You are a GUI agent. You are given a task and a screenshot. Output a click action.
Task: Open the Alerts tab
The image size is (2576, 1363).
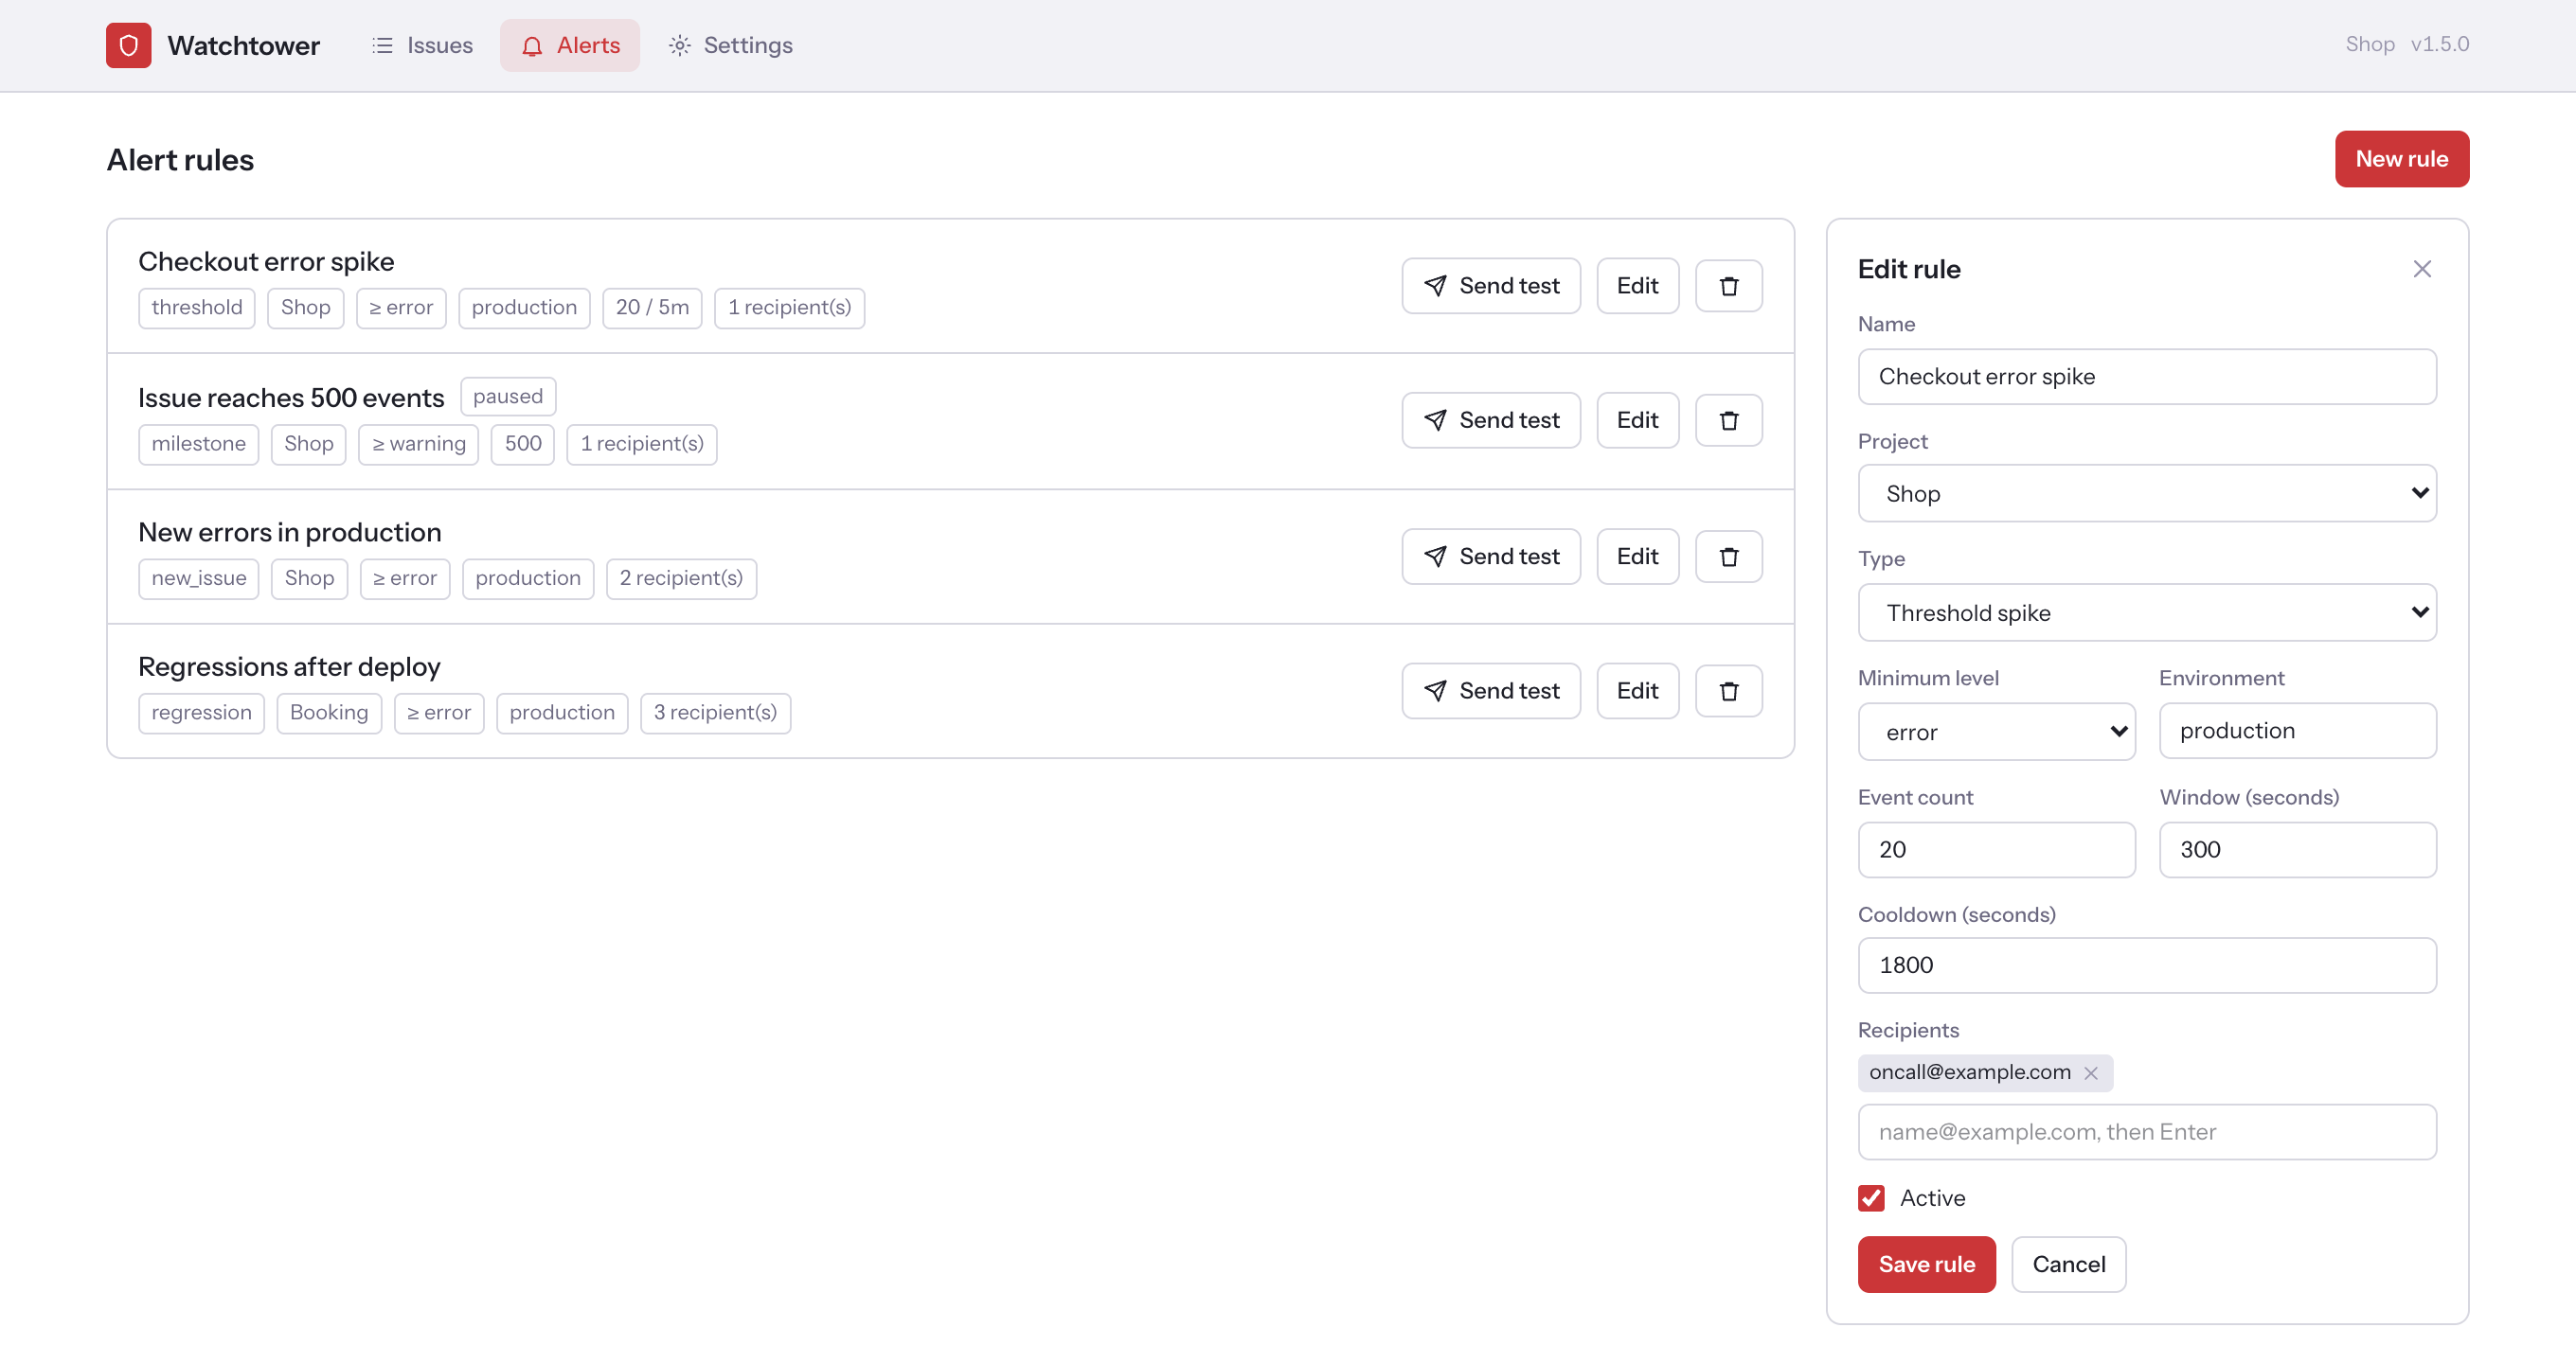(x=570, y=45)
